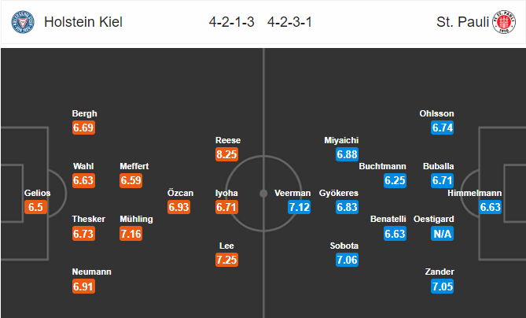526x318 pixels.
Task: Click the St. Pauli club crest
Action: [504, 22]
